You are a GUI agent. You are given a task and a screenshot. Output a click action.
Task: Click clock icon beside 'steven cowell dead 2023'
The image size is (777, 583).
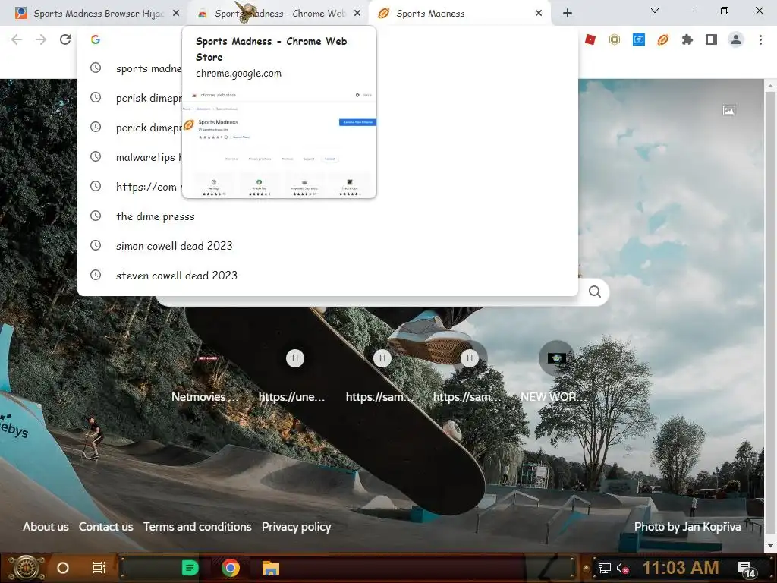96,275
